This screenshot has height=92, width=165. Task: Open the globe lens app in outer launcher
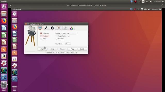tap(4, 70)
